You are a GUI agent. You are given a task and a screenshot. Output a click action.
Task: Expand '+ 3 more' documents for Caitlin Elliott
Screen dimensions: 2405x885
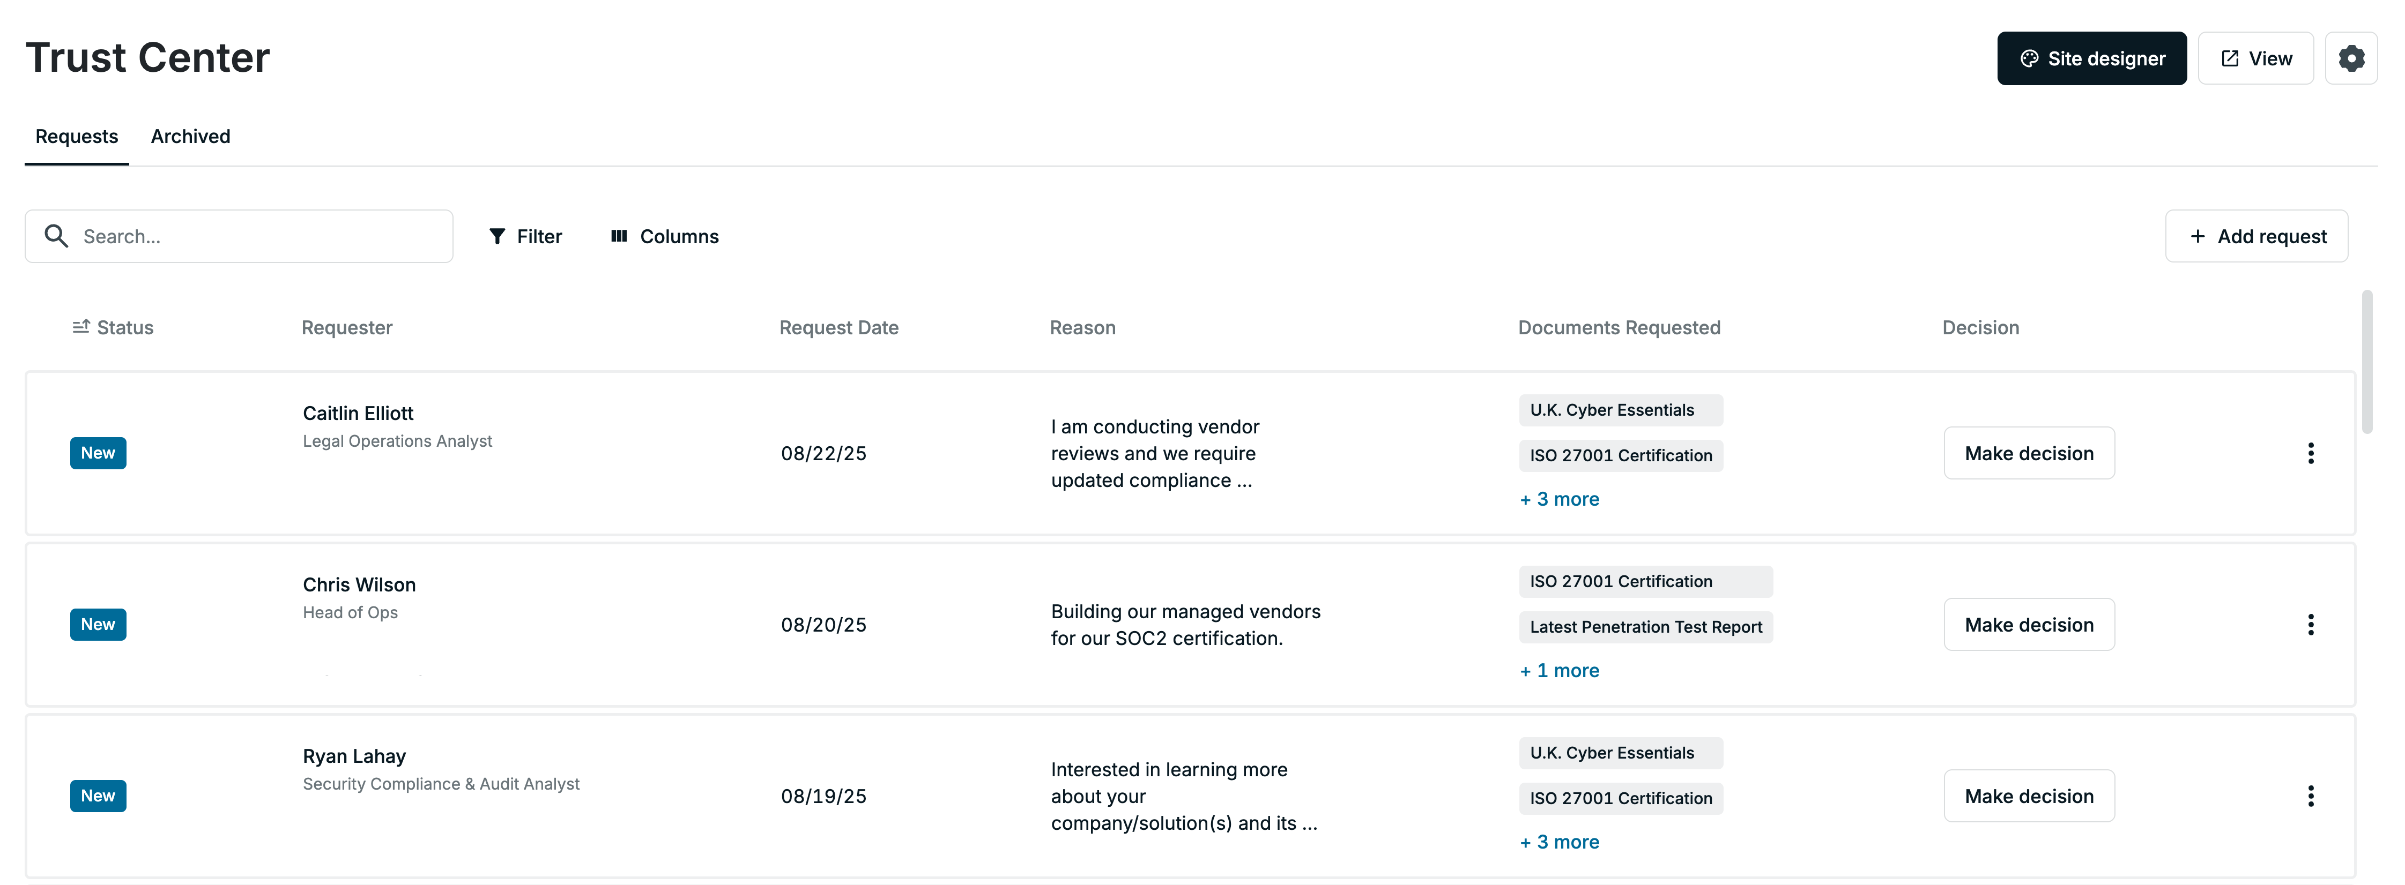tap(1559, 500)
